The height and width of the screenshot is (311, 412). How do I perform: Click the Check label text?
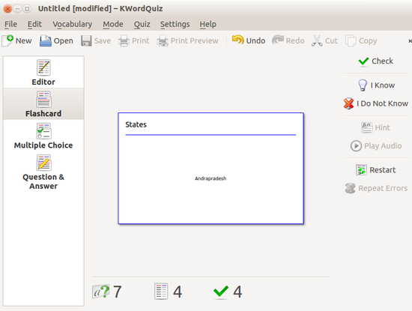382,61
